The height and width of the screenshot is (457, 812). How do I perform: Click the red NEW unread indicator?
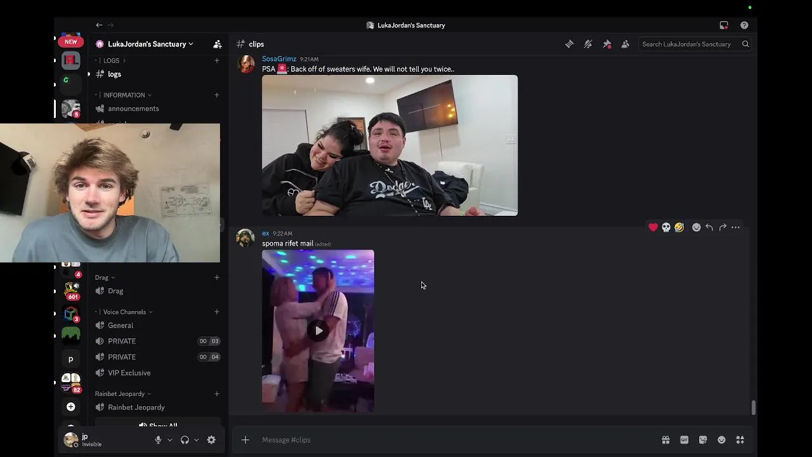(x=71, y=42)
